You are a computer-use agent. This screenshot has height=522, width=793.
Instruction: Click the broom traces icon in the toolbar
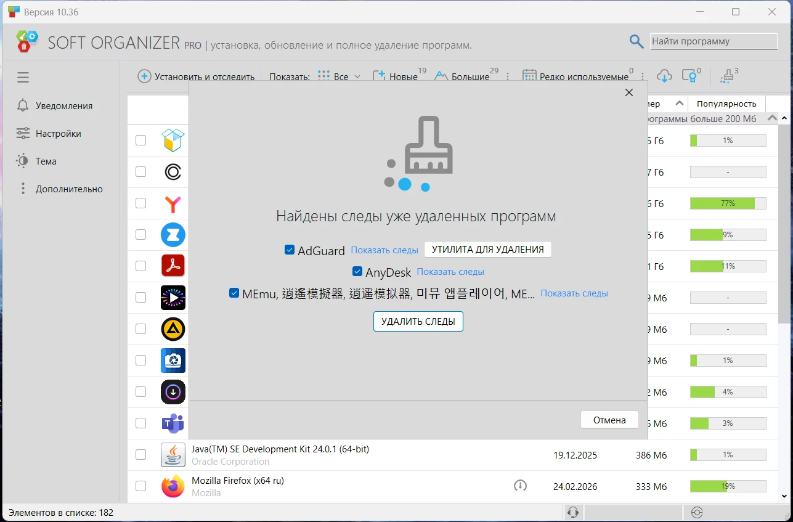pos(727,76)
